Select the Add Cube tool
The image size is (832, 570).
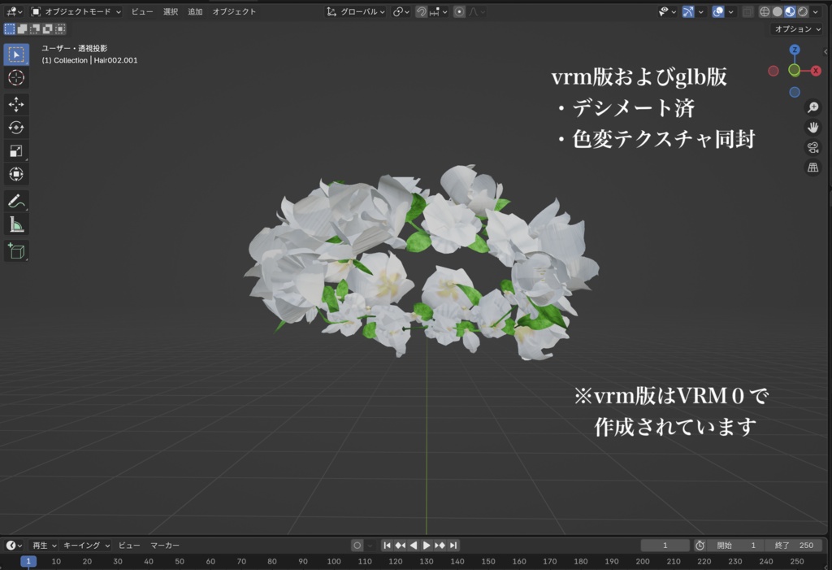(15, 248)
